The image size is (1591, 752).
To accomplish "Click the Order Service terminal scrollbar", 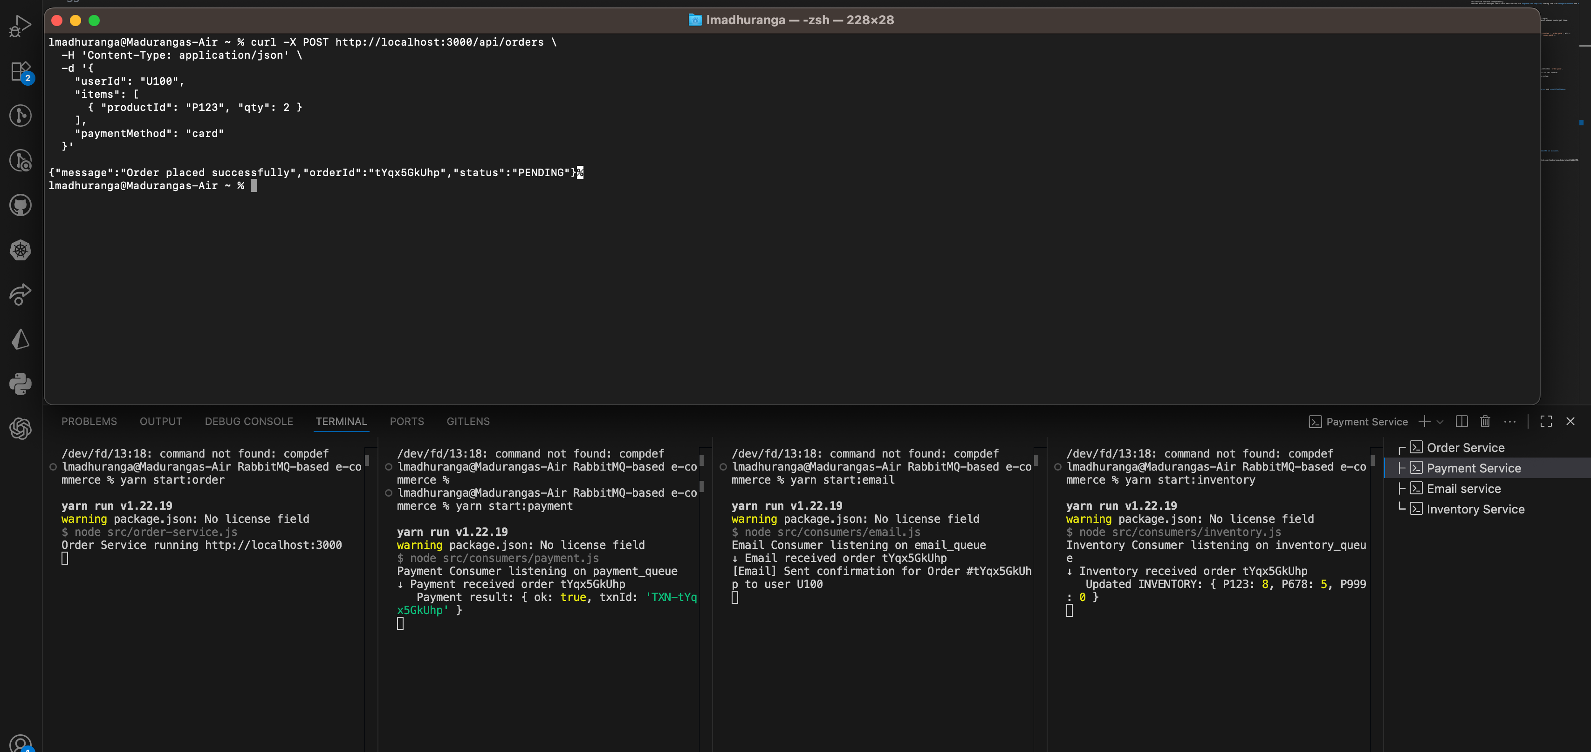I will click(367, 460).
